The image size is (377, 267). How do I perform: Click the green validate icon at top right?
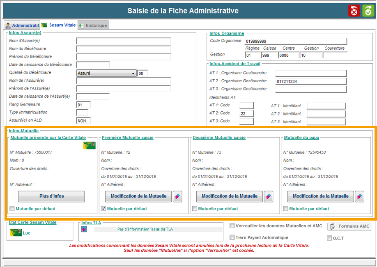tap(368, 11)
